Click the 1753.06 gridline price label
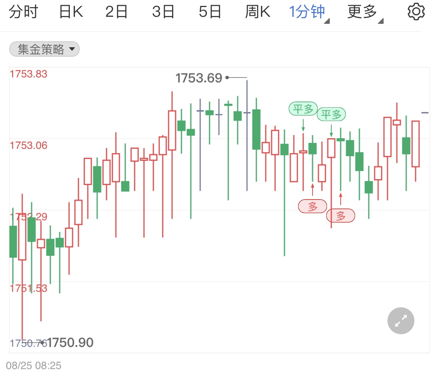The height and width of the screenshot is (376, 439). (x=28, y=145)
